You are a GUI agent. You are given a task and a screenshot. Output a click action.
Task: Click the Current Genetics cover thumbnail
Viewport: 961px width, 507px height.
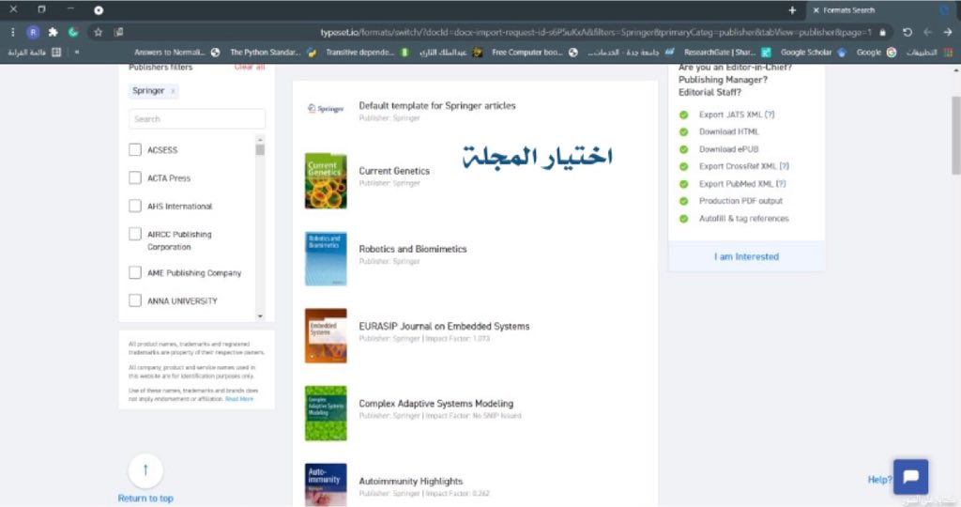pos(326,181)
